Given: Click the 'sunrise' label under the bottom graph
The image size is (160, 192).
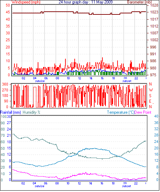Looking at the screenshot, I should 39,186.
